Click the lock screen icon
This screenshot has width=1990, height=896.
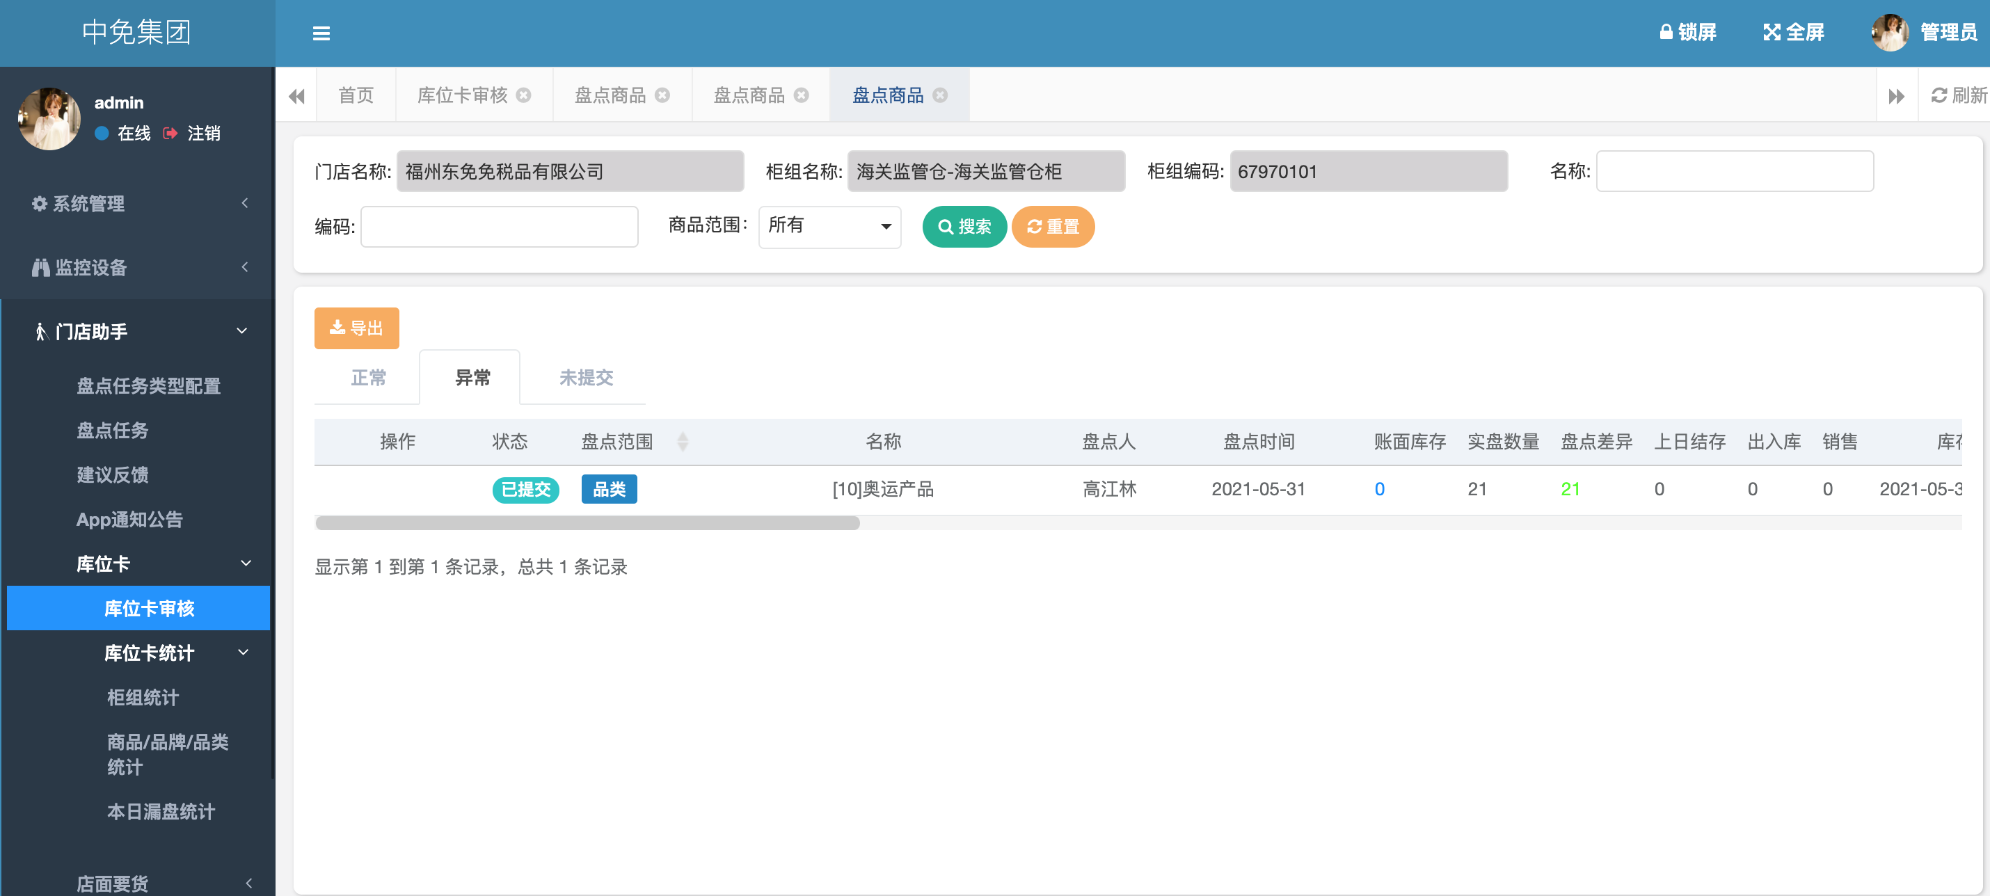pyautogui.click(x=1666, y=33)
